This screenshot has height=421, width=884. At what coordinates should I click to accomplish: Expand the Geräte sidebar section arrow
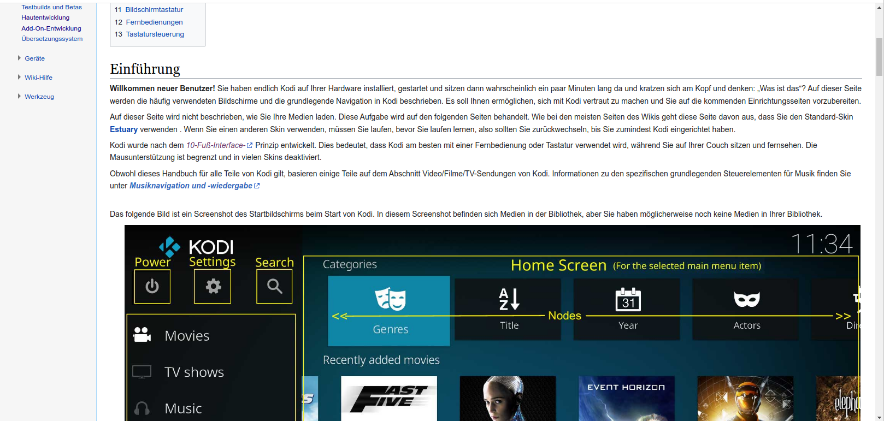pos(19,58)
